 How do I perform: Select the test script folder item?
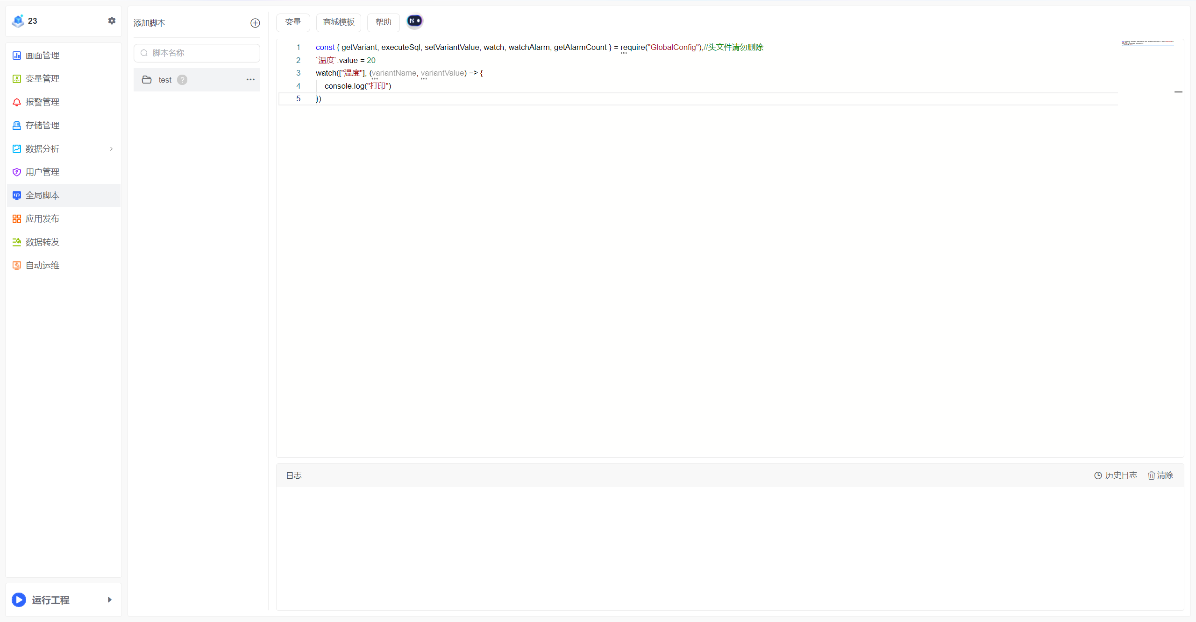pyautogui.click(x=164, y=80)
